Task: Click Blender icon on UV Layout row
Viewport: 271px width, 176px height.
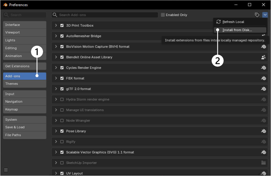Action: pyautogui.click(x=263, y=173)
